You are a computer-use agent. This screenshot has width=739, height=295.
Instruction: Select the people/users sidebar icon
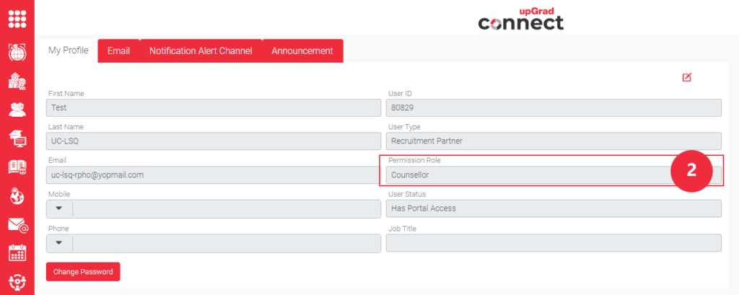pyautogui.click(x=17, y=110)
